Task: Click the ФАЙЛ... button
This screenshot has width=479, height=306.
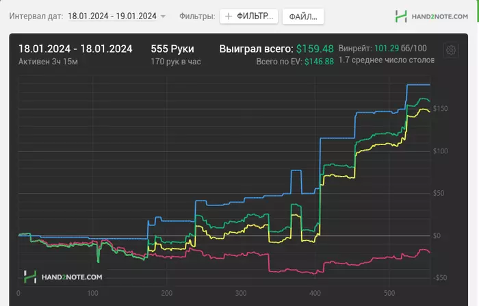Action: coord(303,16)
